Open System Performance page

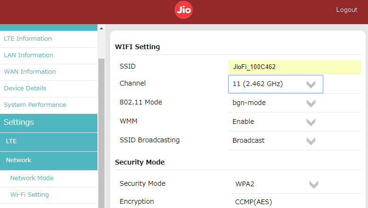35,105
